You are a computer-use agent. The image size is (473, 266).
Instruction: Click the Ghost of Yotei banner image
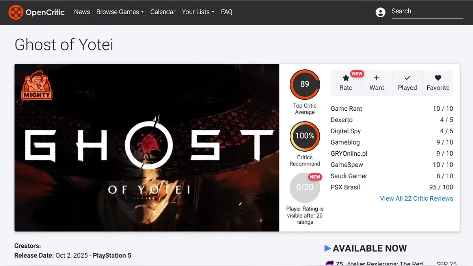pos(147,147)
